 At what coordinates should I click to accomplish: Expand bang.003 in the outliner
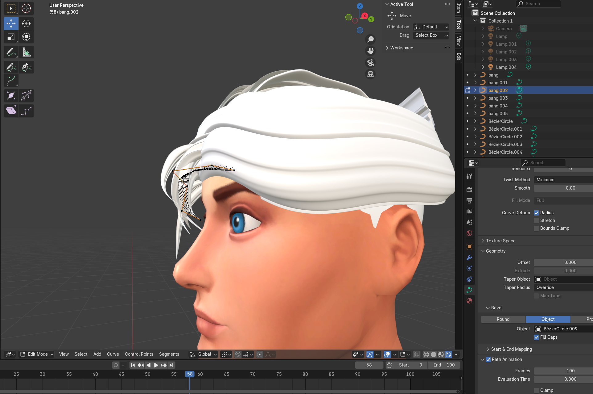475,98
